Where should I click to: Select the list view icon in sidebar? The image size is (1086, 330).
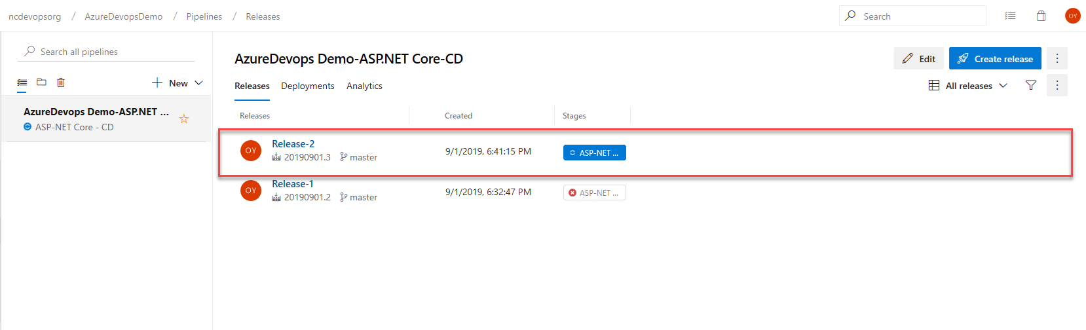[22, 82]
